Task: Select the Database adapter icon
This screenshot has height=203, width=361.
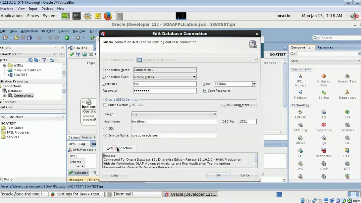Action: coord(347,125)
